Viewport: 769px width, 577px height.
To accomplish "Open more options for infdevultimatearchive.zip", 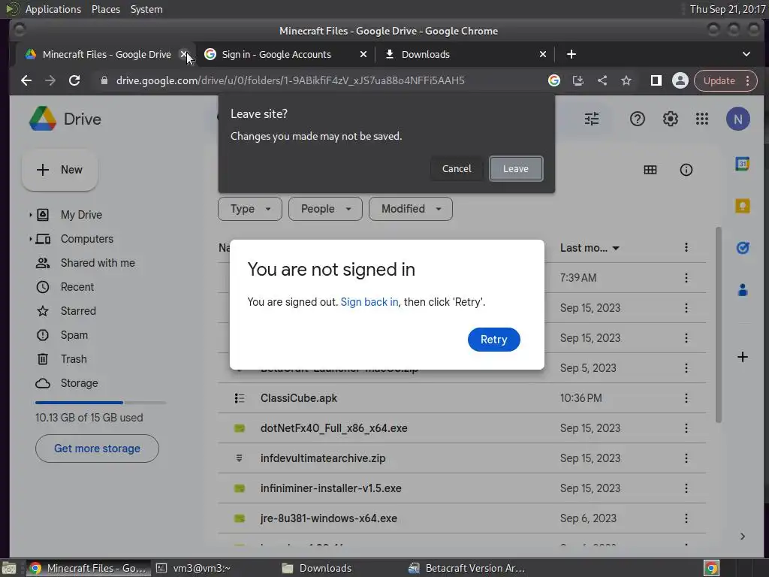I will point(686,458).
